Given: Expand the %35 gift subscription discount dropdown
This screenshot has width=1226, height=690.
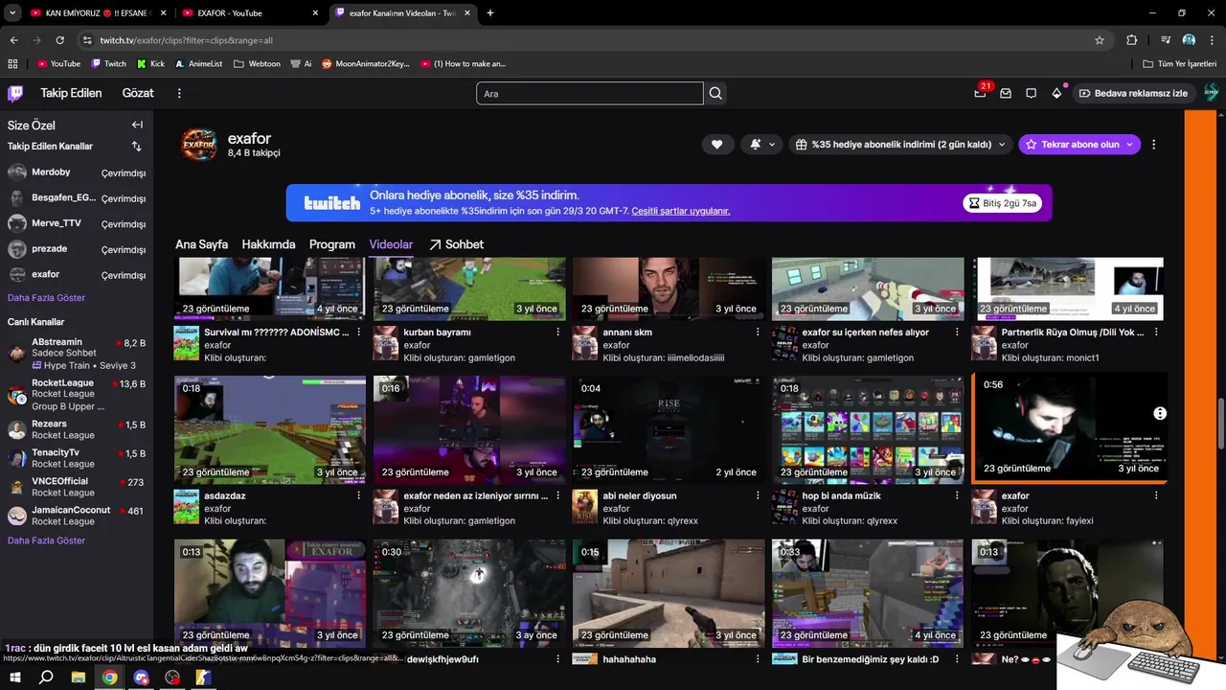Looking at the screenshot, I should [901, 145].
